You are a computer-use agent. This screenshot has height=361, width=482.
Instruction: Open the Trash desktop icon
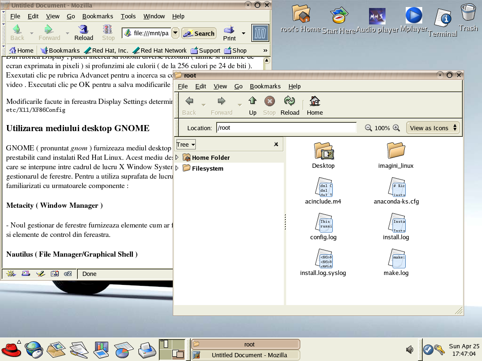(x=468, y=13)
